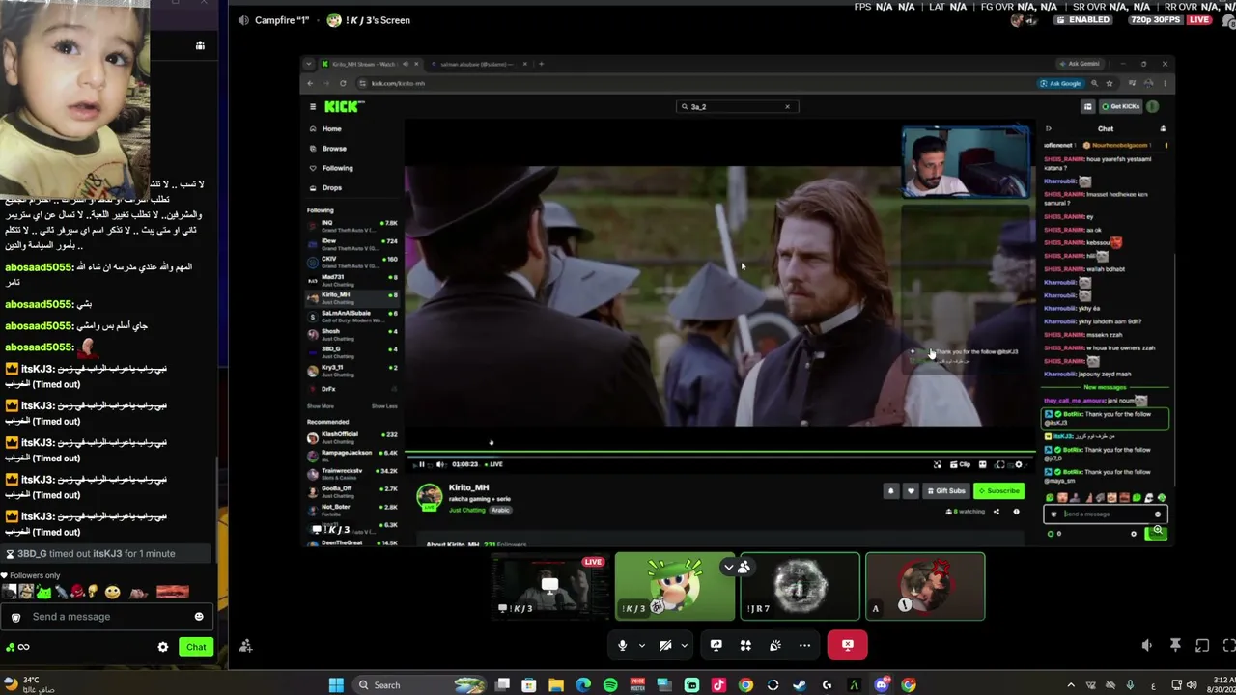Send message with green Chat button
Screen dimensions: 1236x695
click(196, 647)
